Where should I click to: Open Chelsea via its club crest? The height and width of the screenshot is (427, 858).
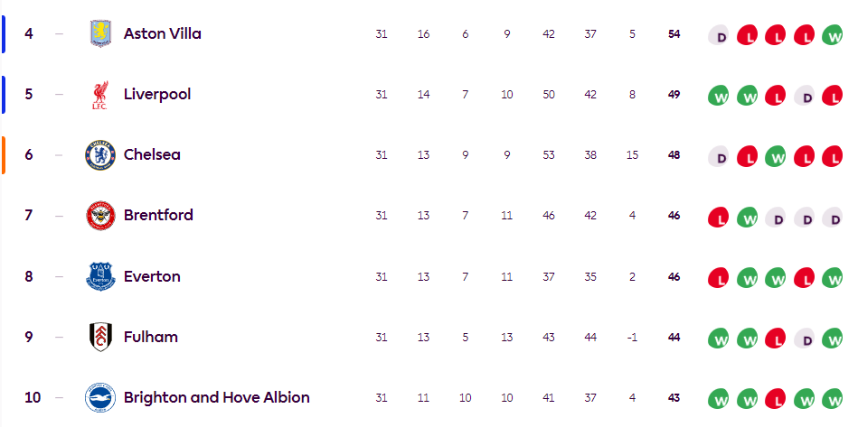click(x=100, y=155)
